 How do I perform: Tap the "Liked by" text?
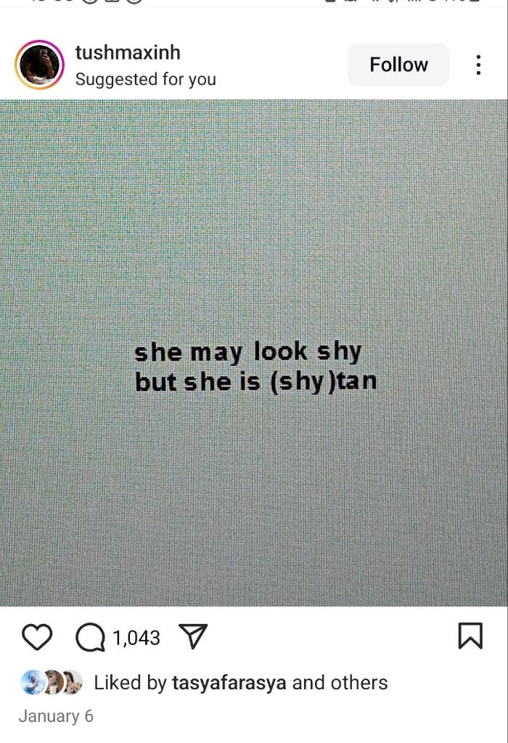(131, 683)
